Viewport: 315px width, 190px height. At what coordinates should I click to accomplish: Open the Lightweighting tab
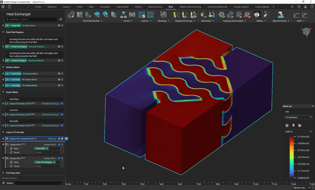[x=262, y=7]
